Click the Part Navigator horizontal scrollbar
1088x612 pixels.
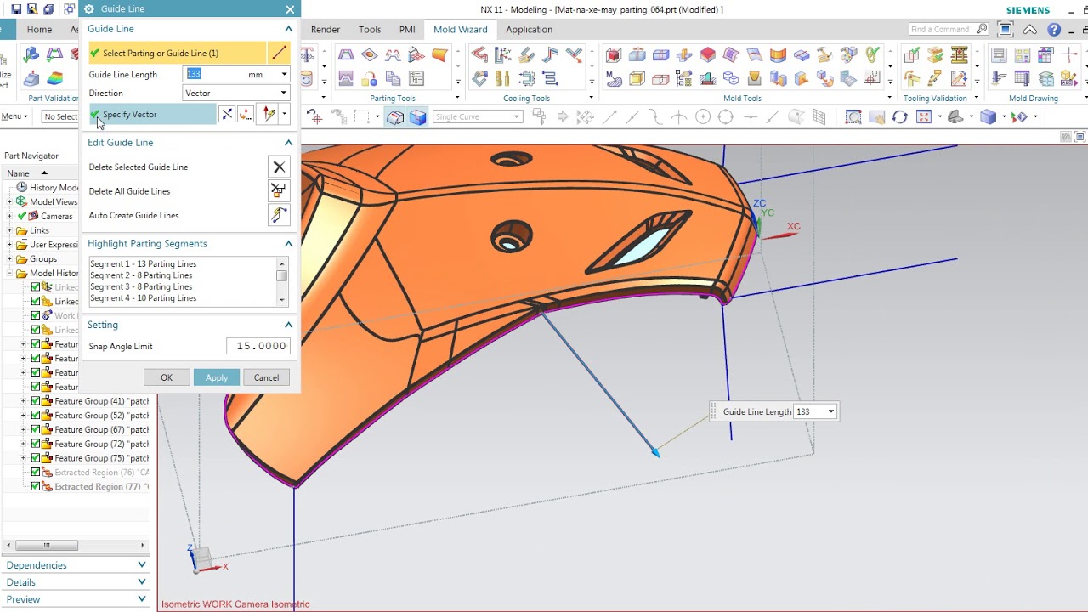click(x=47, y=546)
